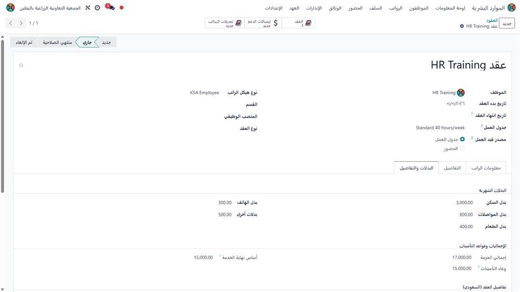The height and width of the screenshot is (292, 520).
Task: Open the developer tools wrench icon
Action: 87,8
